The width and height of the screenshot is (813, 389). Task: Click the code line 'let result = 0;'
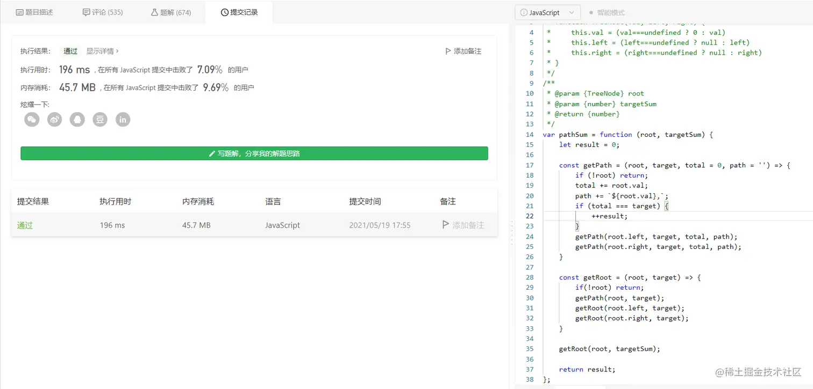pyautogui.click(x=589, y=145)
